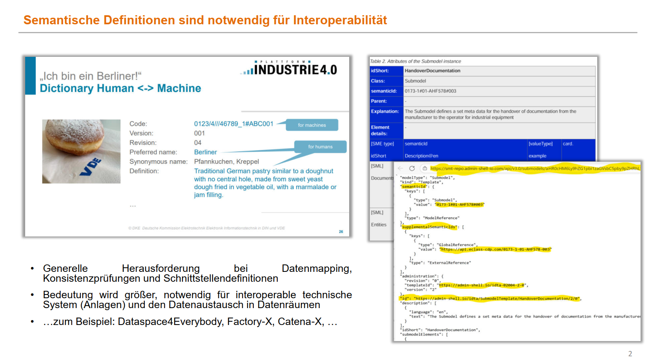Open the admin-shell.io idta-02004-2-0 templateId link
The image size is (655, 360).
[x=482, y=285]
